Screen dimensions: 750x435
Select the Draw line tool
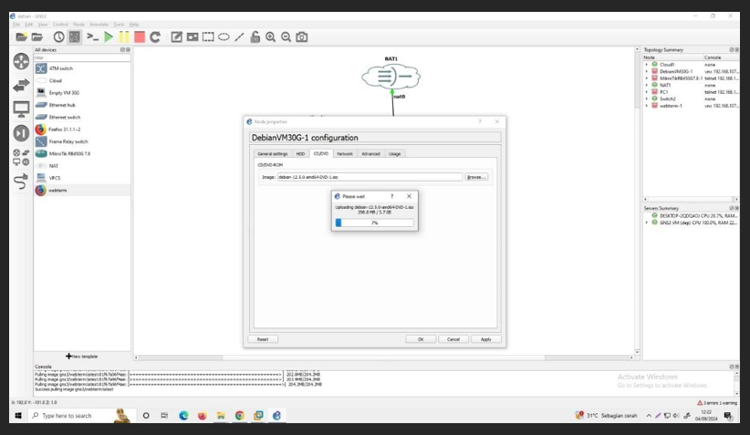[239, 37]
